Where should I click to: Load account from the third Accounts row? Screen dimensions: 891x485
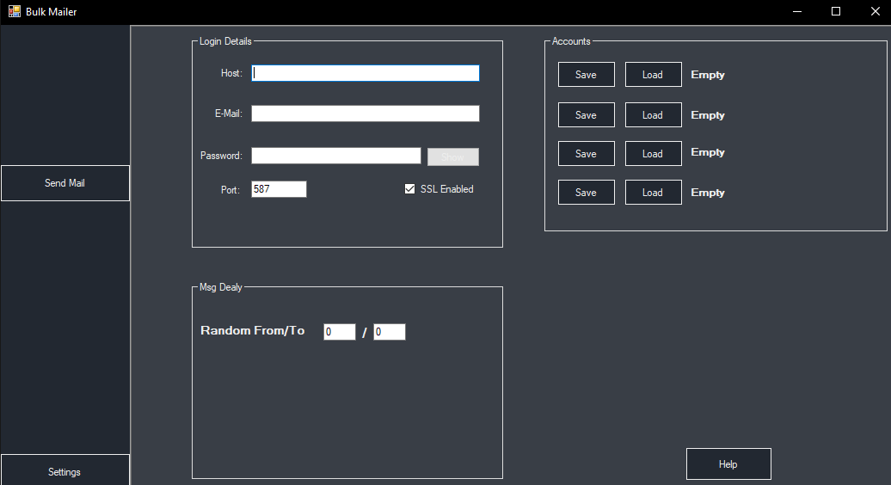pyautogui.click(x=653, y=153)
